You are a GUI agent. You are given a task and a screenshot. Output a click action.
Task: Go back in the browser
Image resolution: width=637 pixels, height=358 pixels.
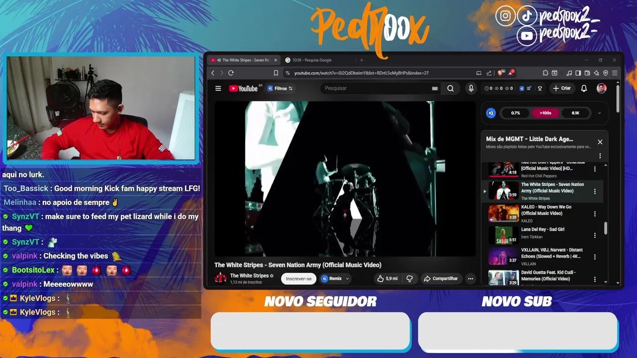(x=213, y=73)
